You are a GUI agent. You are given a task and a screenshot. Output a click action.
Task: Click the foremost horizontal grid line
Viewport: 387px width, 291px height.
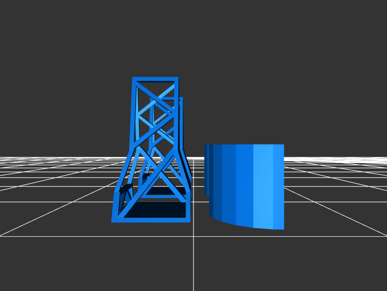pos(73,236)
